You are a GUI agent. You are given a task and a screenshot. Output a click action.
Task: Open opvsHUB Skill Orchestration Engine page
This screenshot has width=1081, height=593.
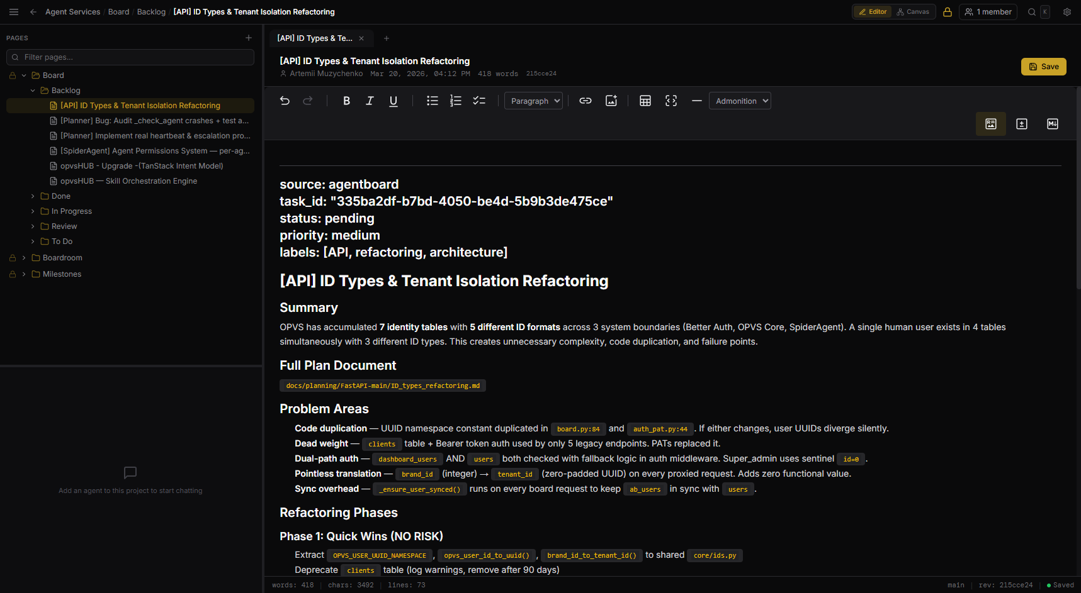(130, 181)
